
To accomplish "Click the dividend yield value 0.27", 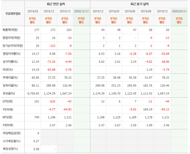I will pyautogui.click(x=36, y=141).
